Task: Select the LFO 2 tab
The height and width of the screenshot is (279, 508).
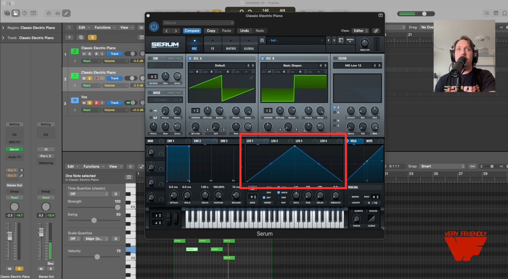Action: 275,141
